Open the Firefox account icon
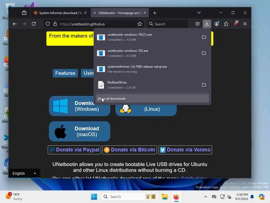The width and height of the screenshot is (270, 203). click(217, 24)
